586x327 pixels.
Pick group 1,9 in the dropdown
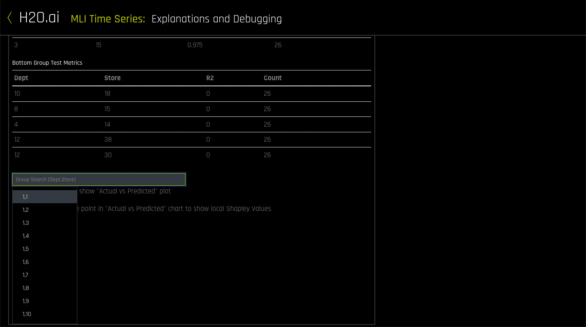(x=45, y=301)
